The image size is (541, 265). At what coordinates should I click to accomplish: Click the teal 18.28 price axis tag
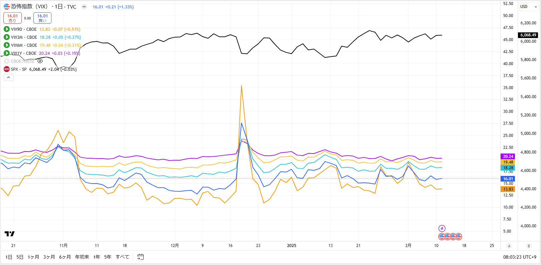[x=508, y=168]
